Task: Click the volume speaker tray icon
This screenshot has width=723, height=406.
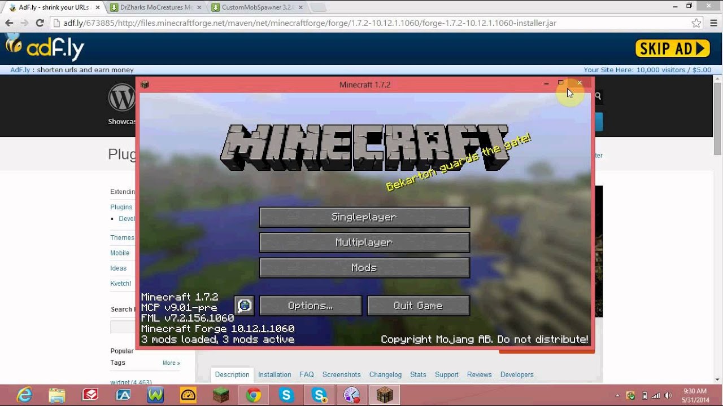Action: click(668, 395)
